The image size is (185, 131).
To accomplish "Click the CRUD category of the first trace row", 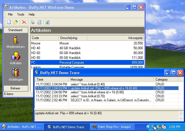I will tap(160, 84).
